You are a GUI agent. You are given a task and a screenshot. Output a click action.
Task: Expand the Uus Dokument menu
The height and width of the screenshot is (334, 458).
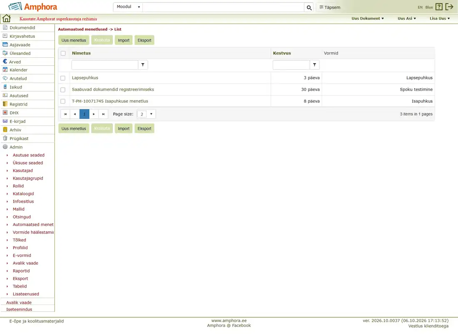tap(368, 18)
